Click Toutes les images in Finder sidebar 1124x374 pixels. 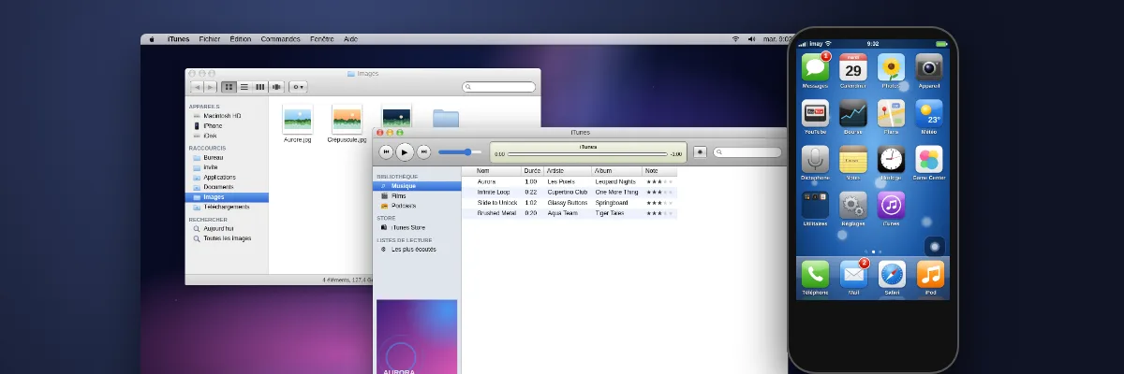227,237
